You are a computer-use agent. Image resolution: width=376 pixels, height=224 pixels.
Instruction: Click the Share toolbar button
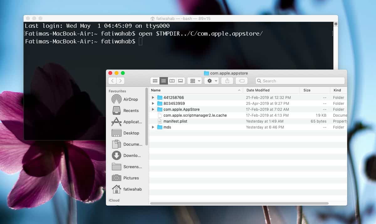227,81
